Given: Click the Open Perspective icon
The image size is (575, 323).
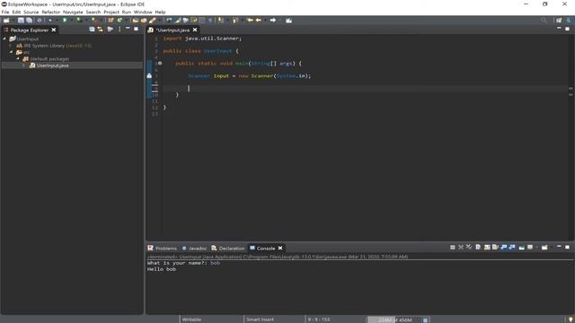Looking at the screenshot, I should pos(559,21).
